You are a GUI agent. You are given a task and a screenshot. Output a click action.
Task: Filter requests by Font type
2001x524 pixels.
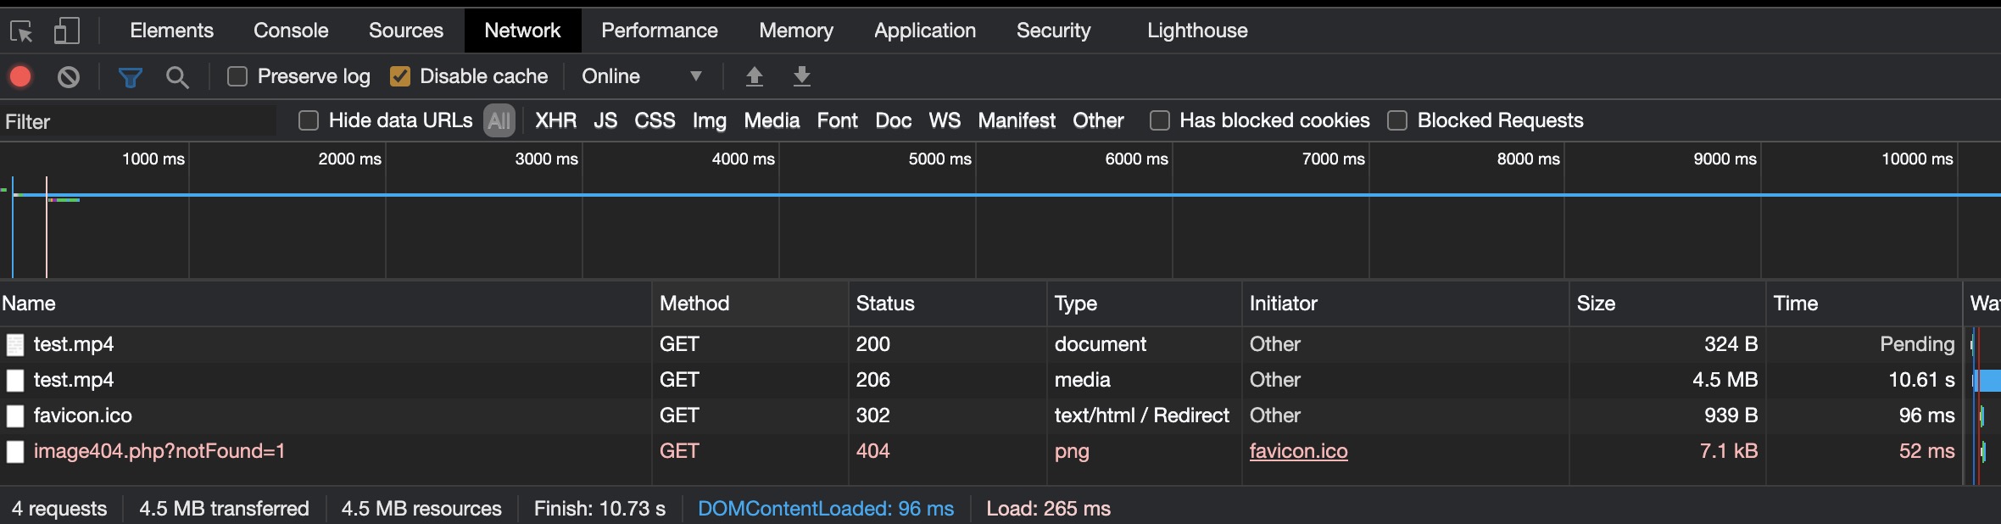click(x=838, y=120)
